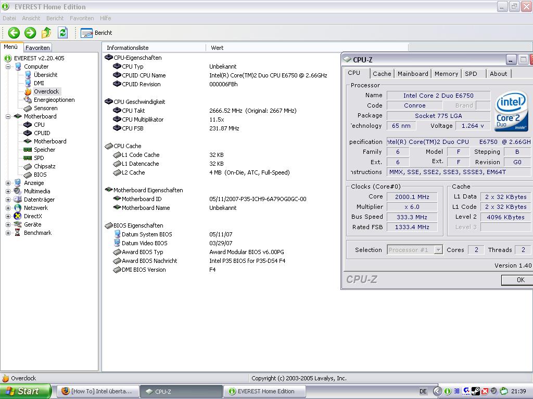Switch to CPU-Z Mainboard tab

click(x=413, y=74)
